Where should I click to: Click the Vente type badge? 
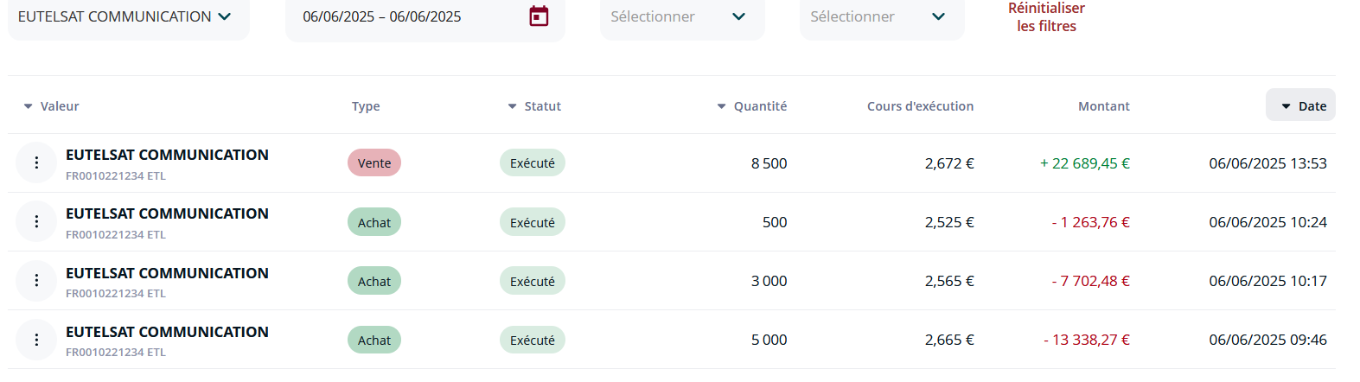tap(374, 162)
